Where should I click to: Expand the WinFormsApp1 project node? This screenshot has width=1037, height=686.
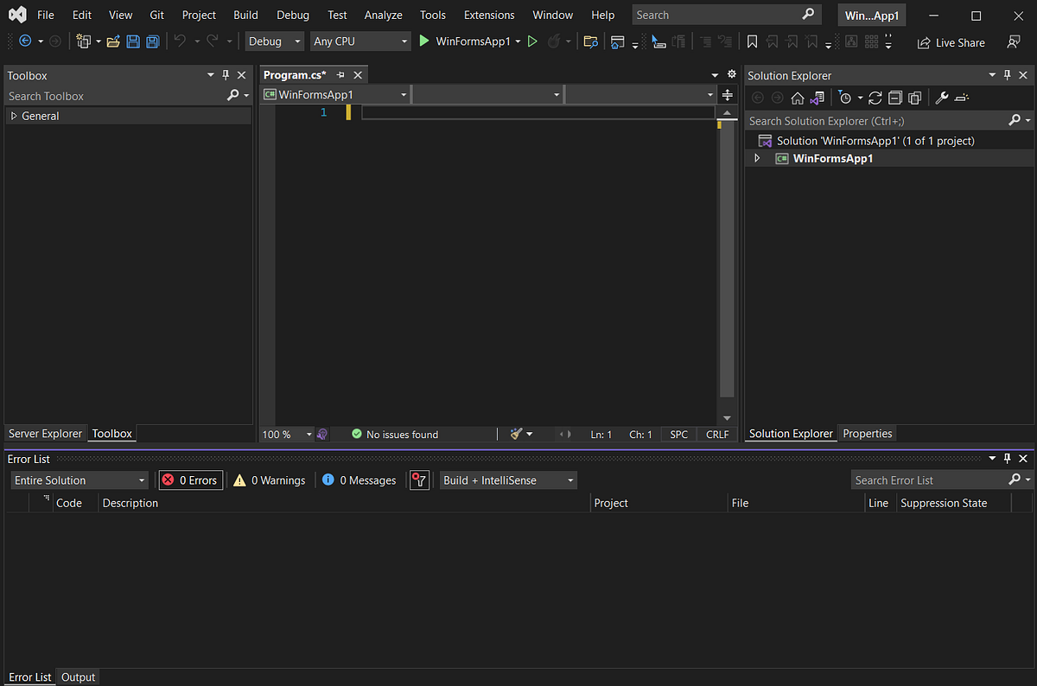[756, 158]
